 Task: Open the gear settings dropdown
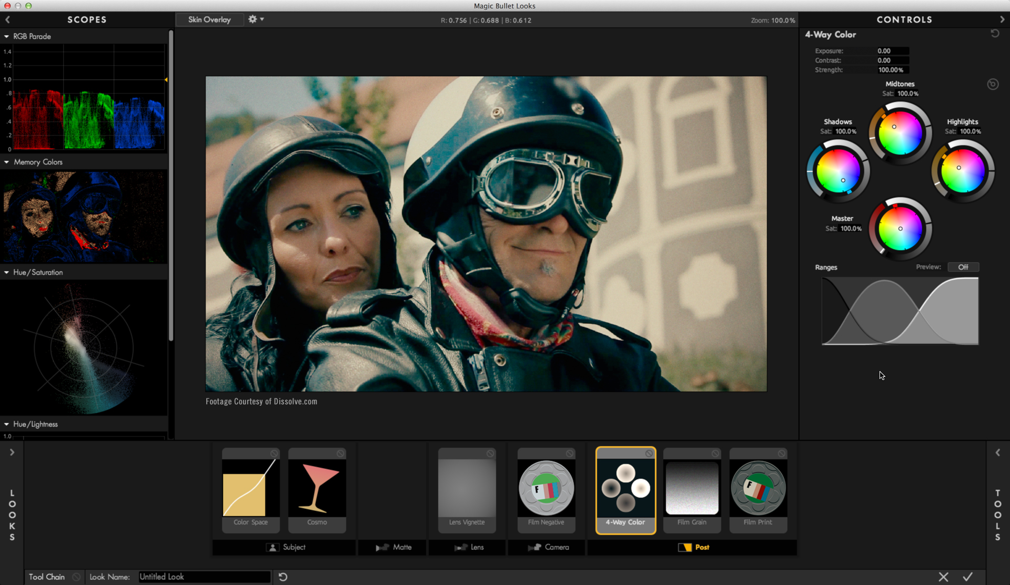(x=255, y=19)
